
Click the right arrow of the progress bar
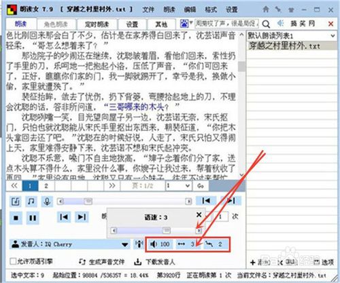pos(188,201)
